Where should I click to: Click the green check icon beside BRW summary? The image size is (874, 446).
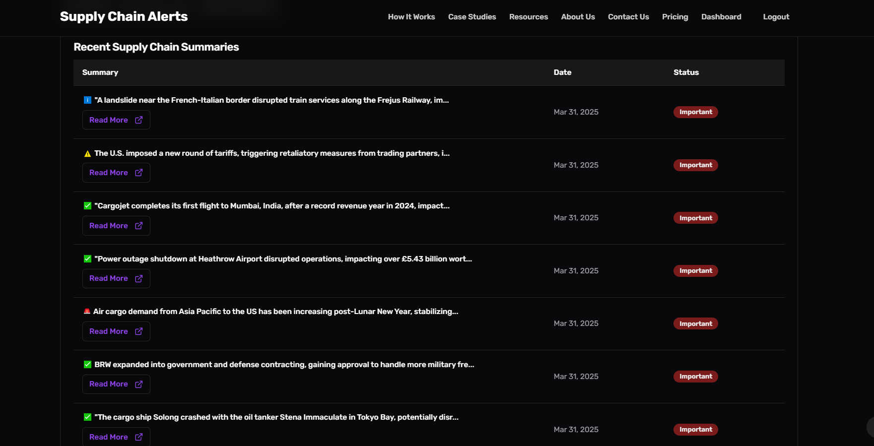point(87,365)
